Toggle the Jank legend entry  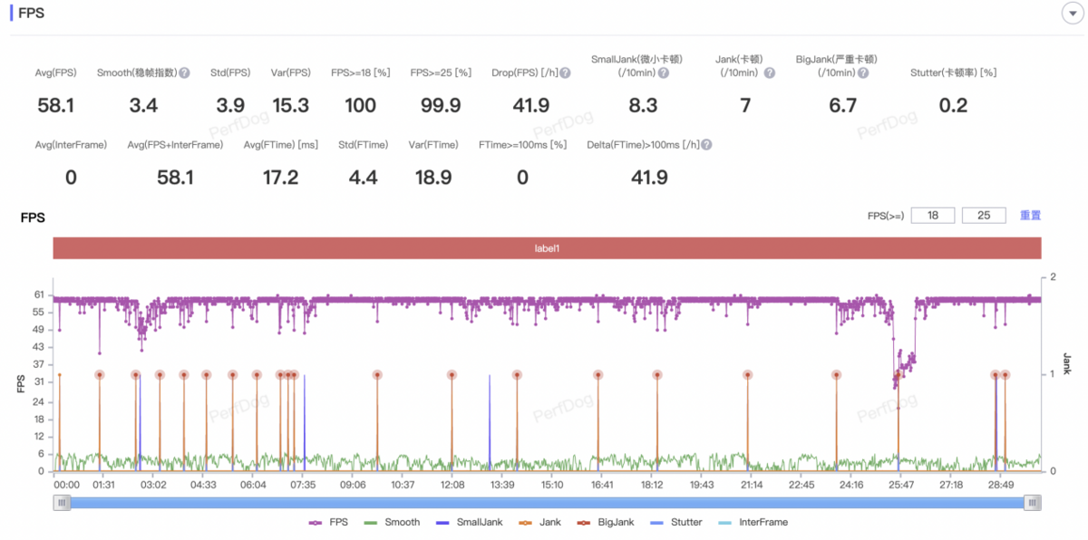539,523
